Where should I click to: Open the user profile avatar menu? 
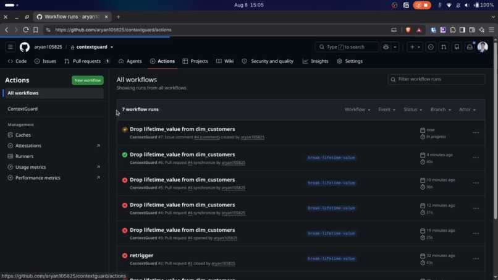[x=483, y=47]
